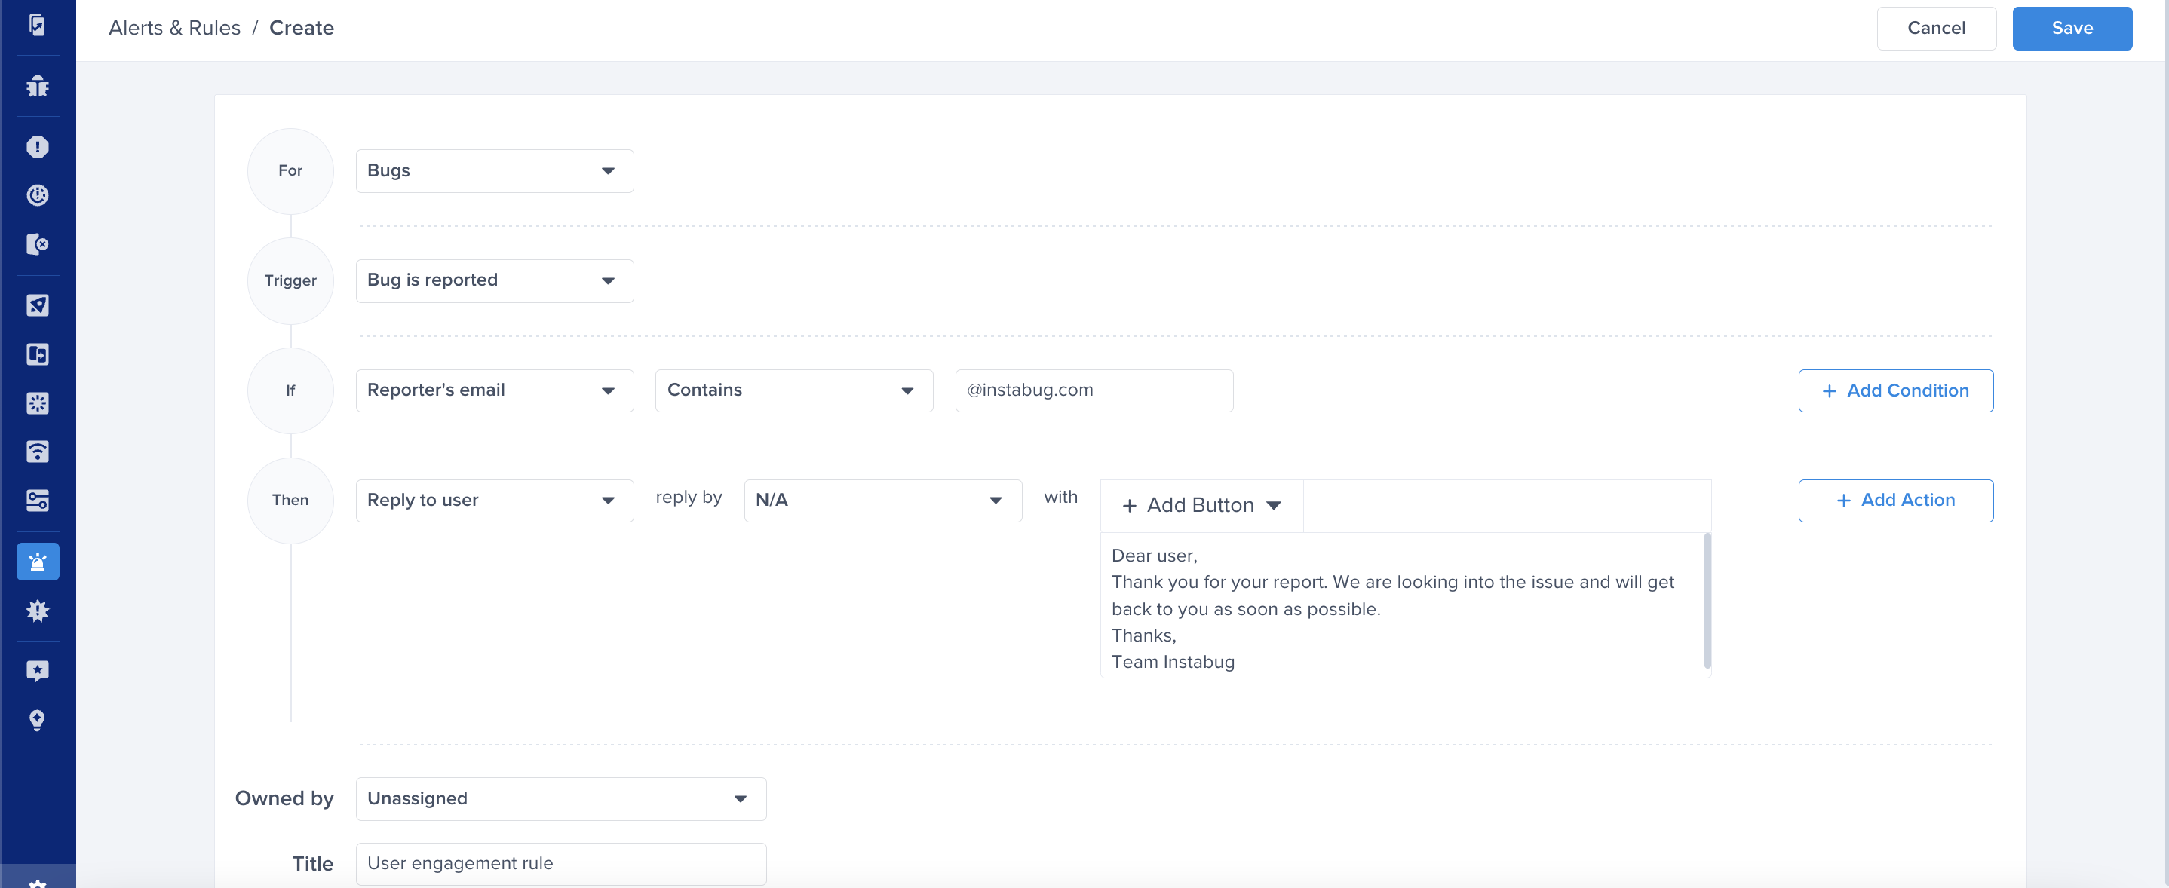Open the Contains operator dropdown

point(793,390)
